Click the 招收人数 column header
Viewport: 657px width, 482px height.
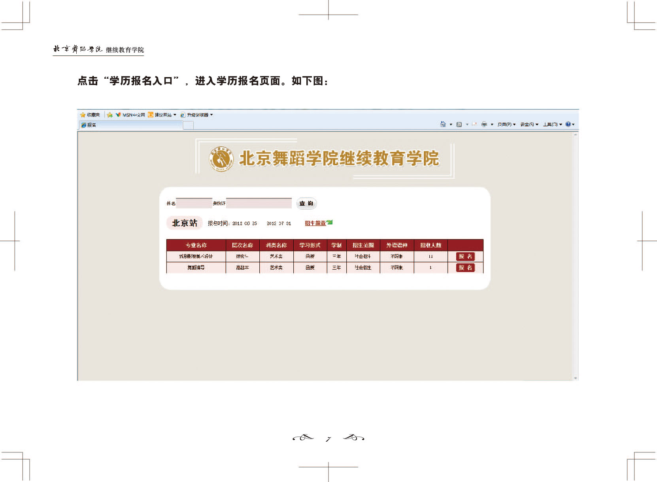click(x=431, y=245)
